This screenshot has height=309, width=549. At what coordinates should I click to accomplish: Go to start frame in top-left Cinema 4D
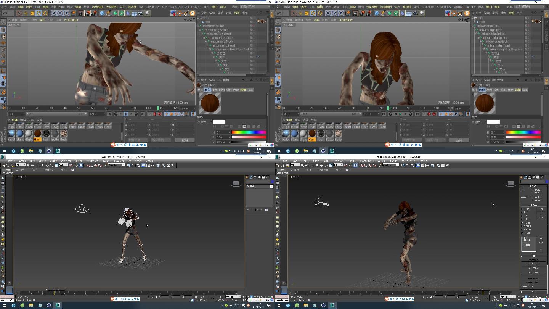coord(109,114)
